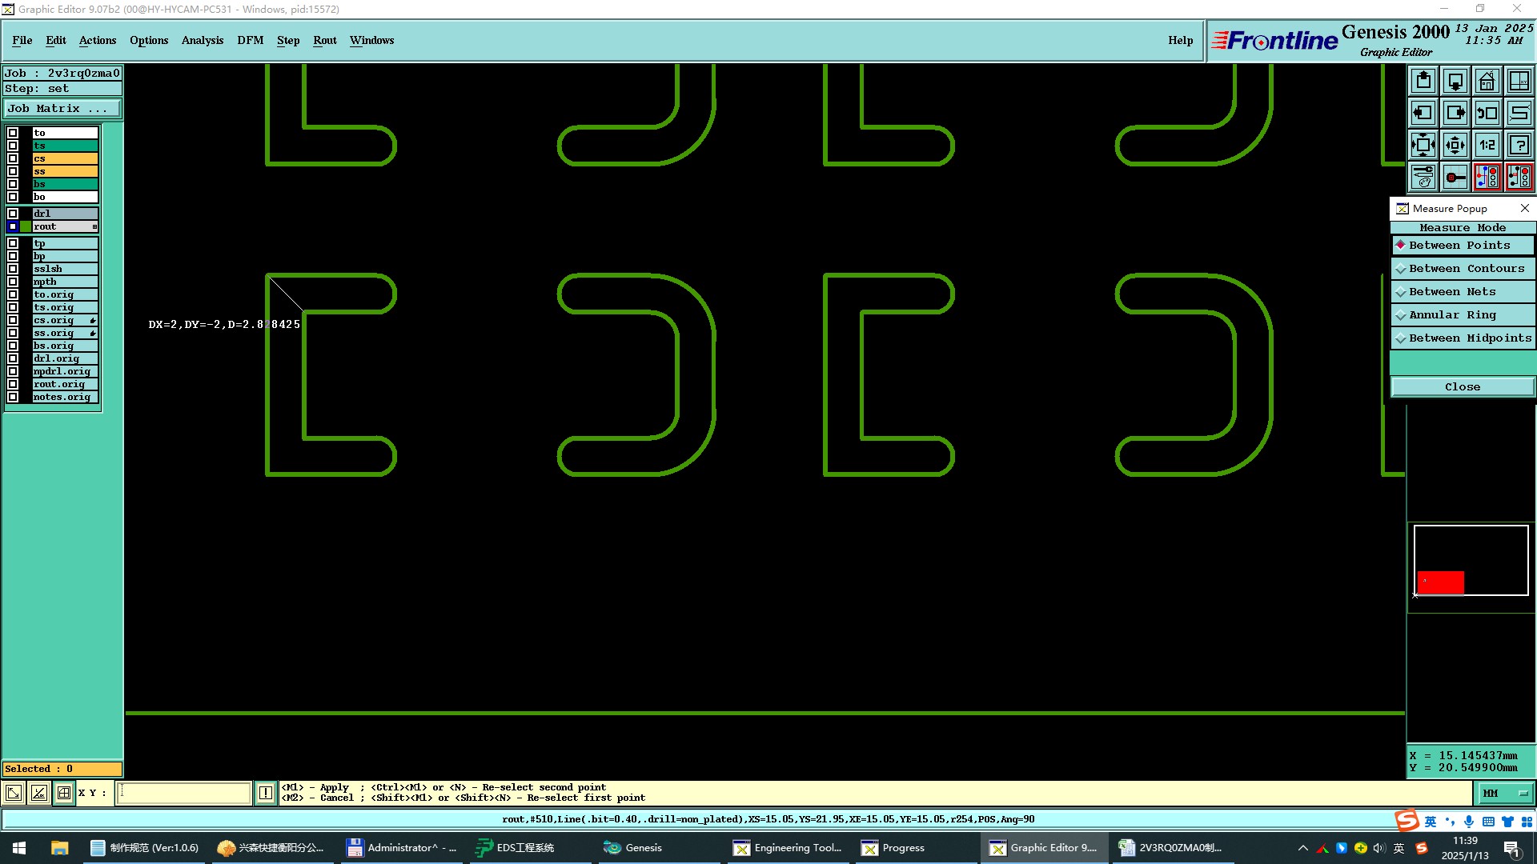1537x864 pixels.
Task: Open the DFM menu
Action: tap(250, 40)
